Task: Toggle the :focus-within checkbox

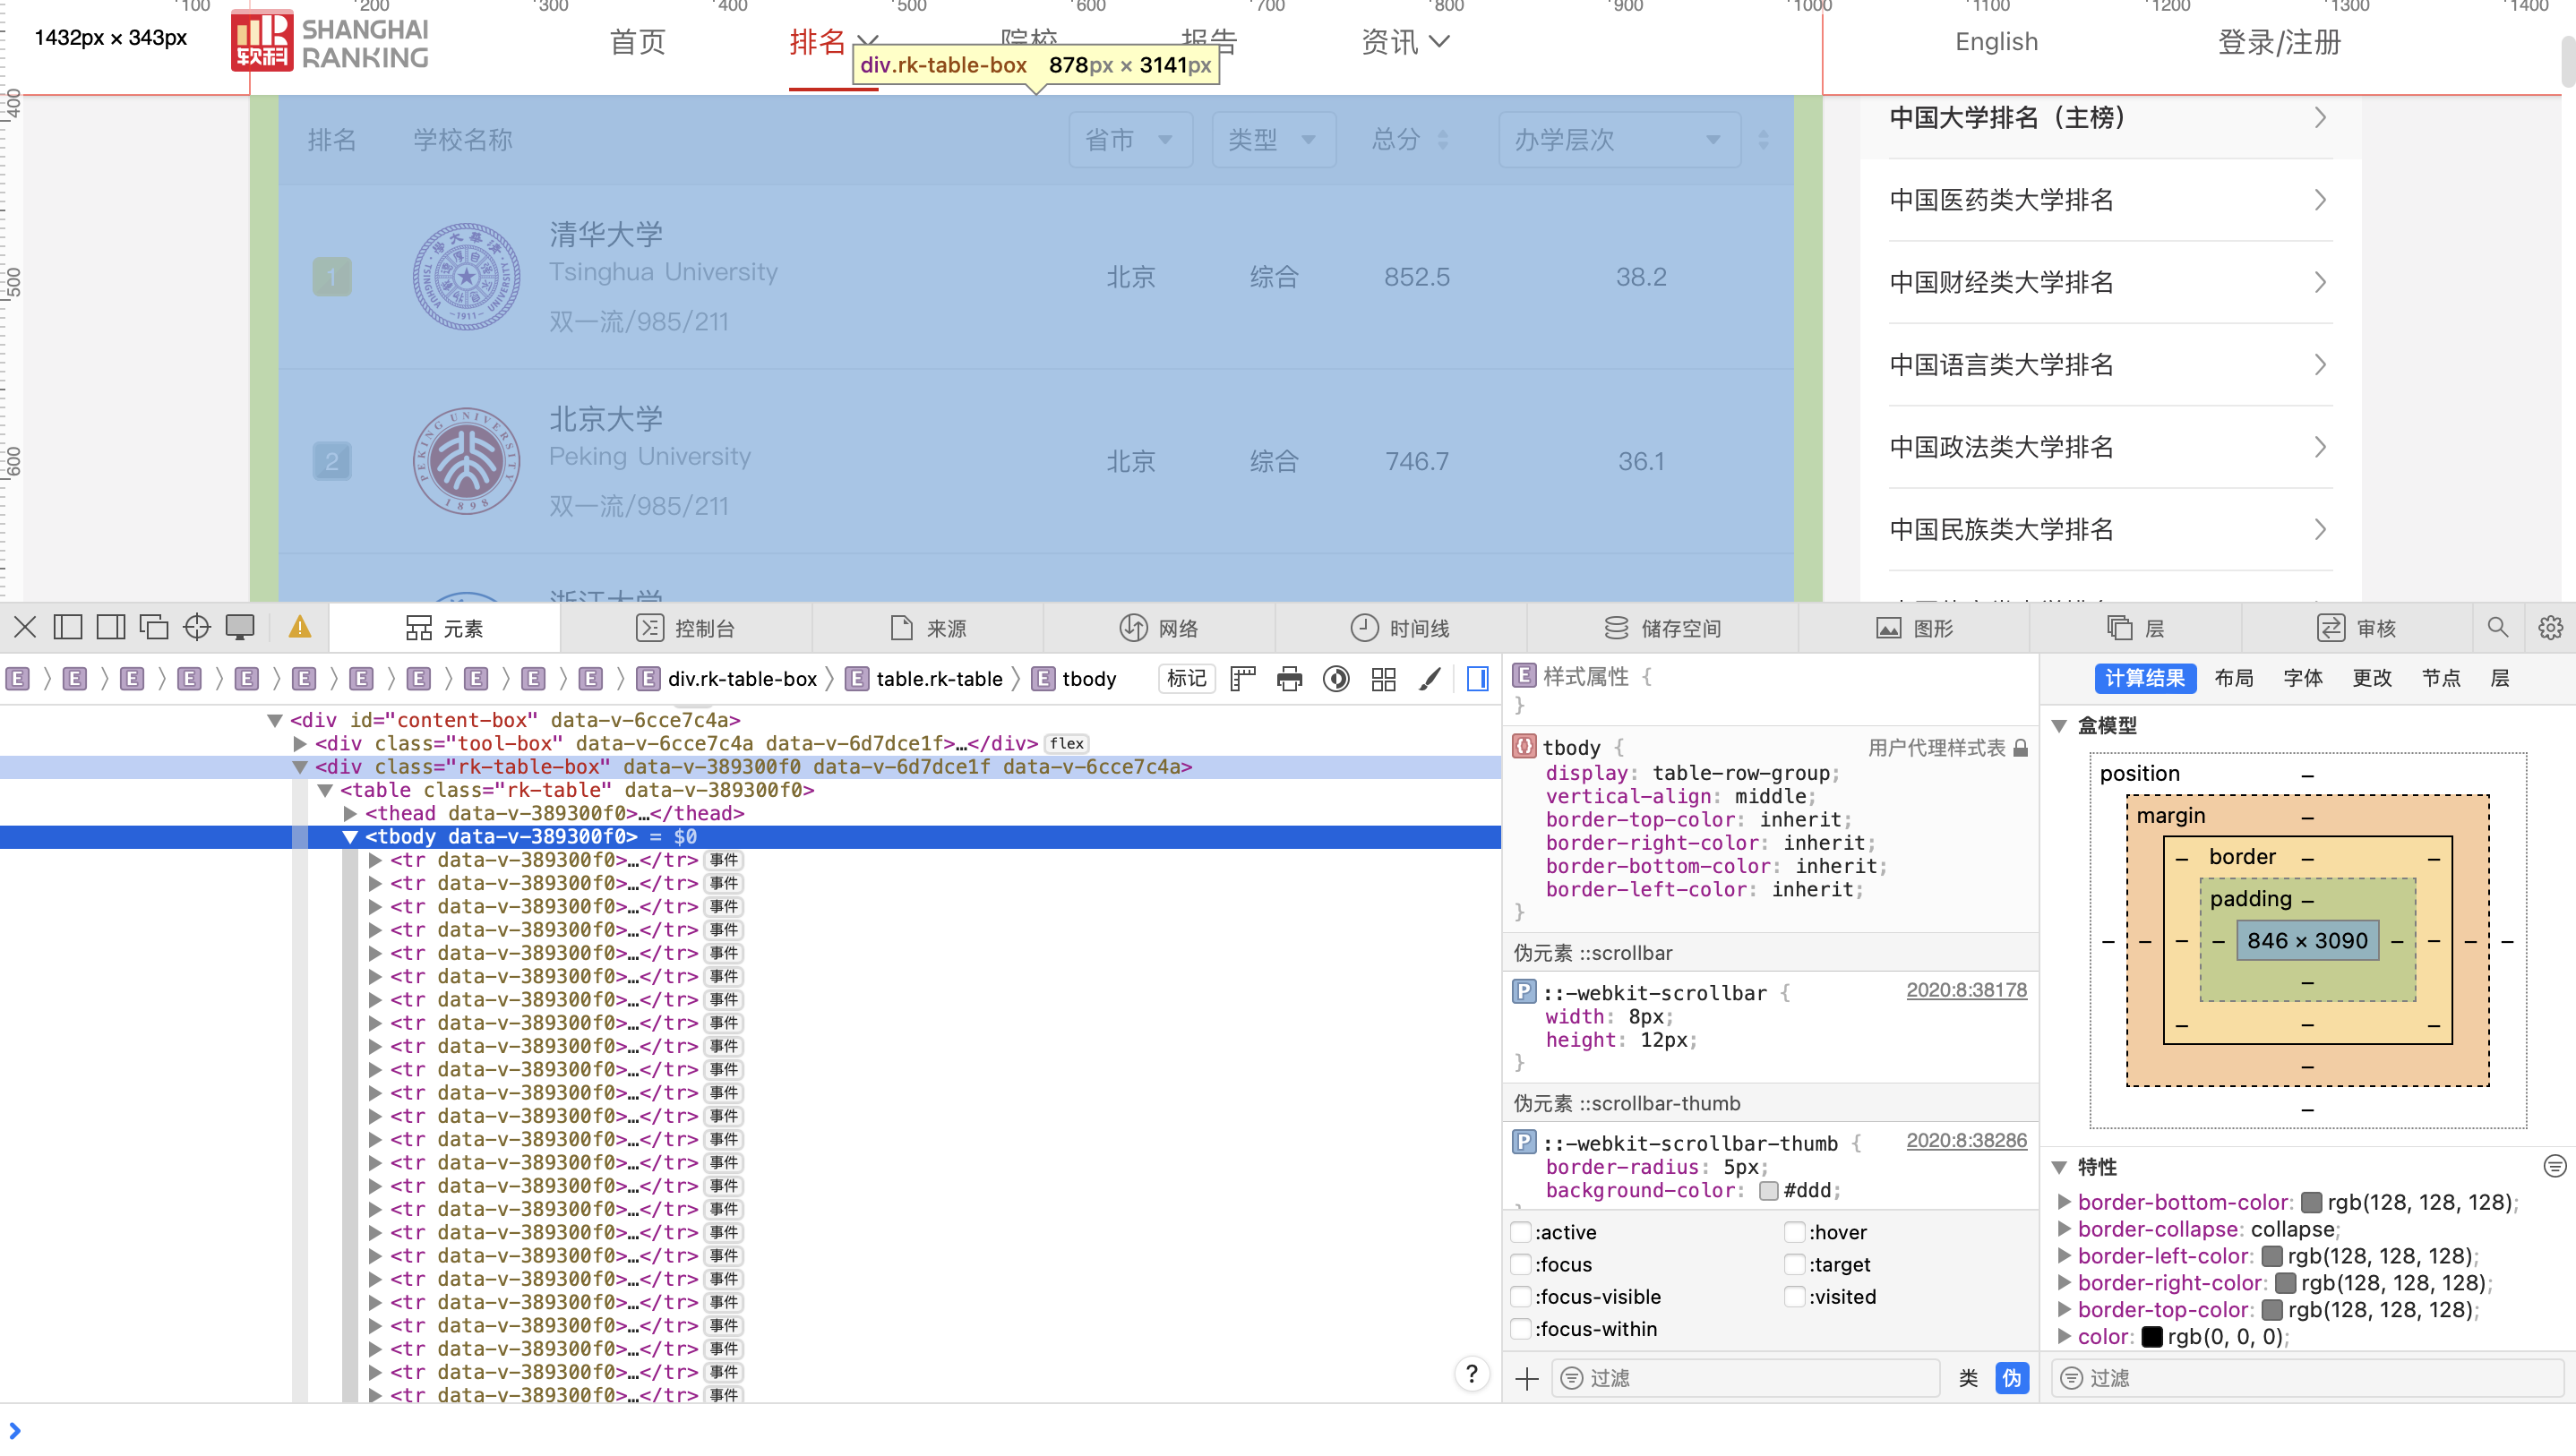Action: click(1521, 1329)
